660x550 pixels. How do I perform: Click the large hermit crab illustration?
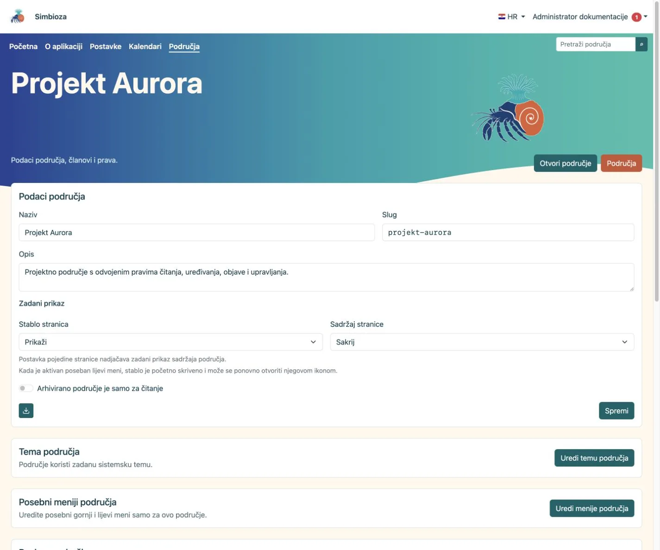tap(508, 108)
